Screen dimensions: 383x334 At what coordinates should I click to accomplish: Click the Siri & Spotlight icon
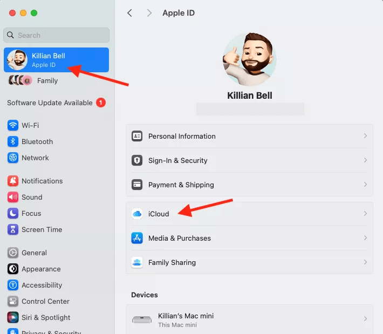pyautogui.click(x=13, y=318)
